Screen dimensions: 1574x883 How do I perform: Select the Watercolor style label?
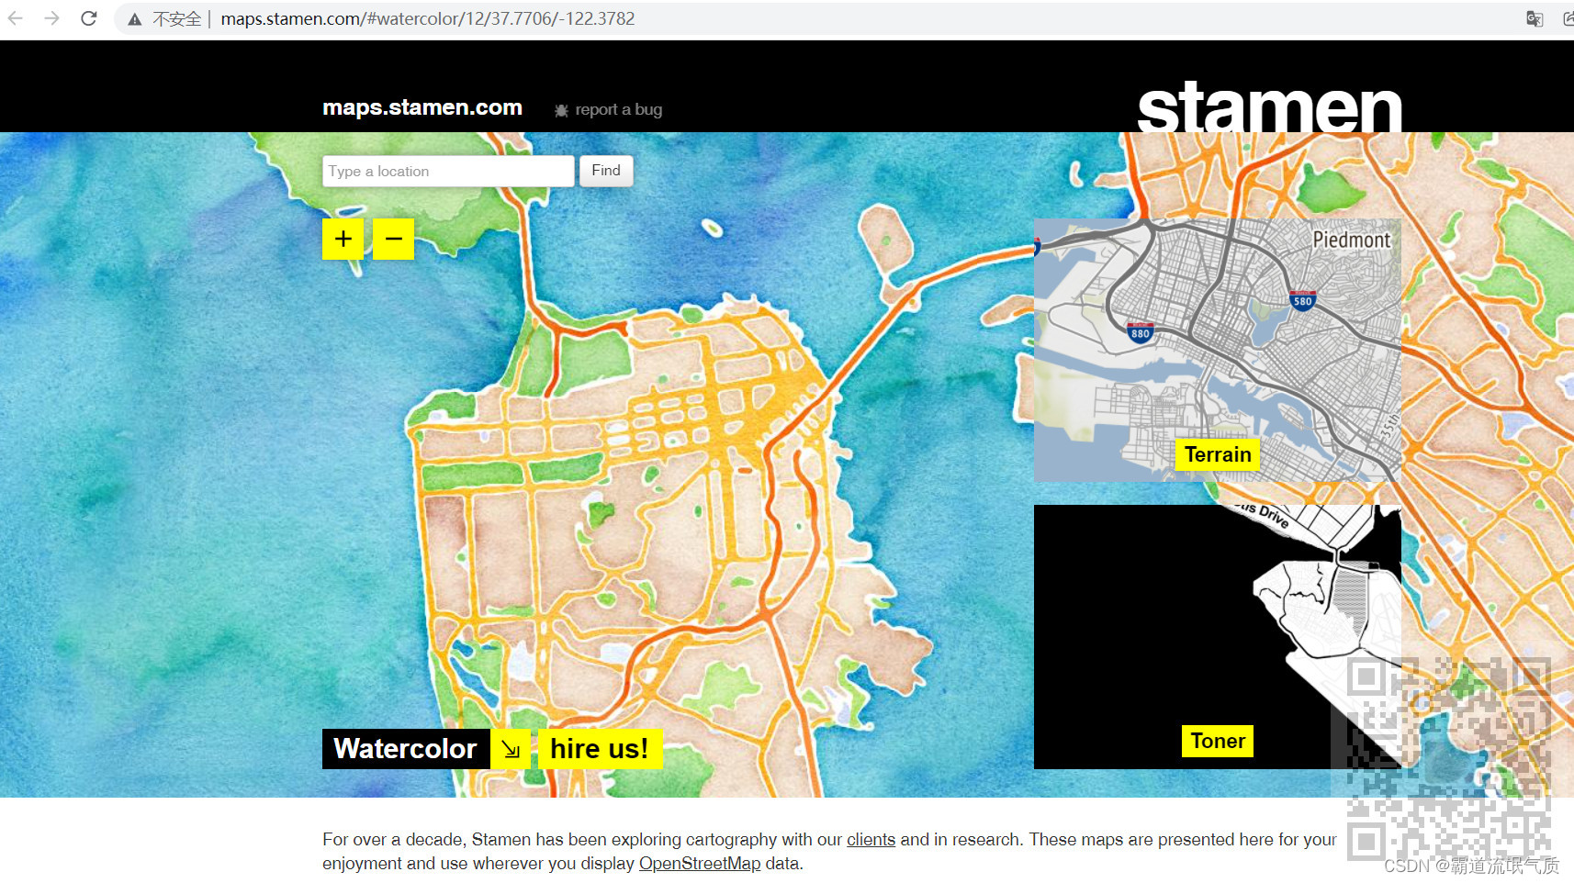click(405, 748)
